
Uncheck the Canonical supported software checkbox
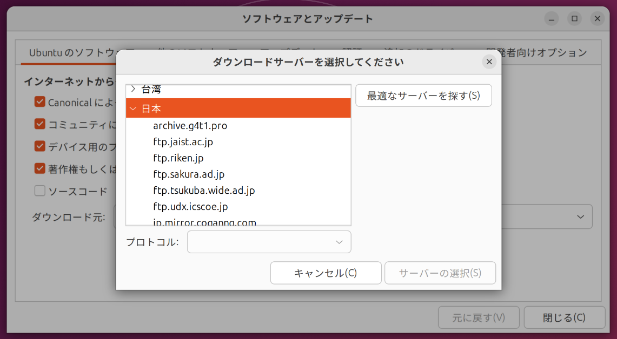tap(39, 102)
